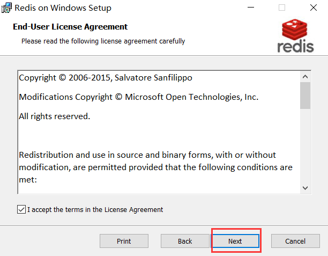
Task: Click the 'Copyright © 2006-2015, Salvatore Sanfilippo' line
Action: (x=106, y=78)
